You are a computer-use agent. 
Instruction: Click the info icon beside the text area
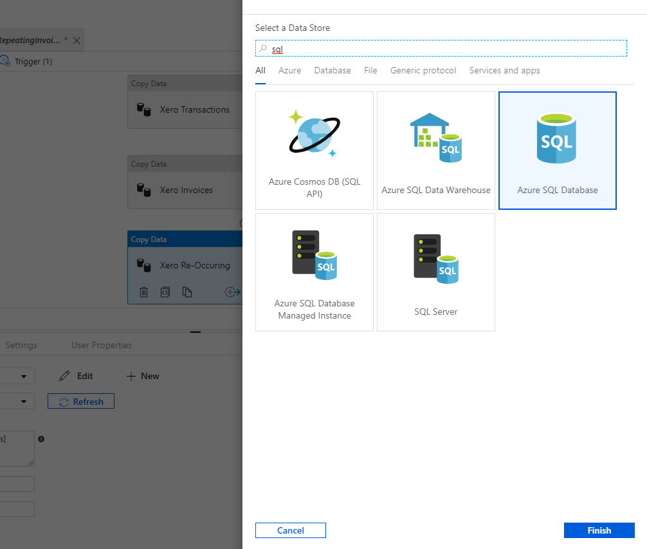[x=41, y=439]
